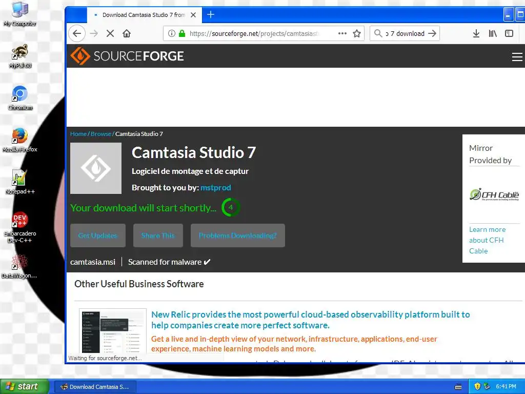Click the CFH Cable mirror logo

[x=494, y=194]
